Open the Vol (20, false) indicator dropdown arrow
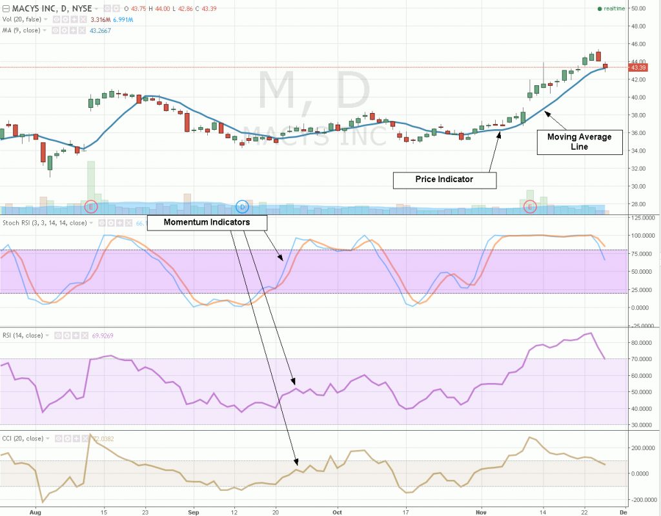The image size is (661, 516). pyautogui.click(x=46, y=19)
